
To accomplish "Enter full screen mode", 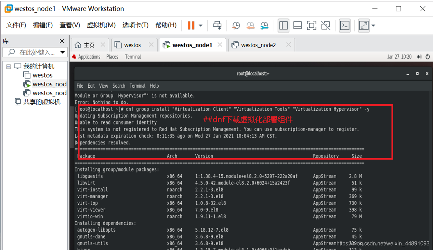I will [312, 25].
